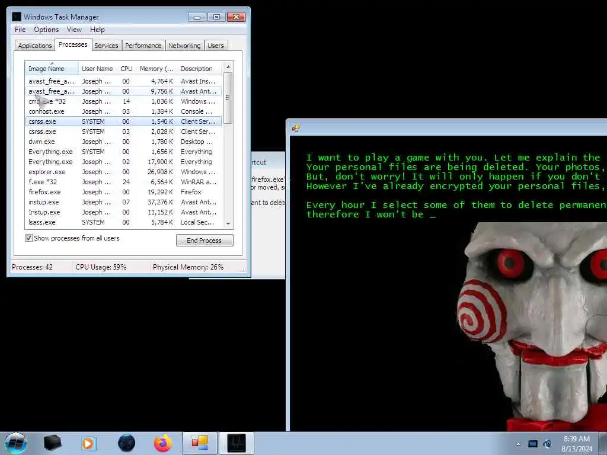Click the CPU Usage: 59% status entry

[101, 267]
